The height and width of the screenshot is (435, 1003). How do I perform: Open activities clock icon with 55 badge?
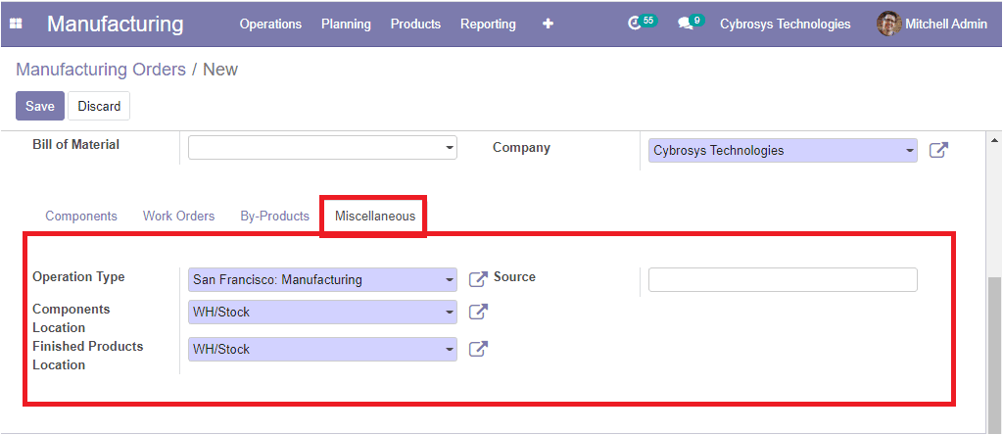tap(643, 24)
